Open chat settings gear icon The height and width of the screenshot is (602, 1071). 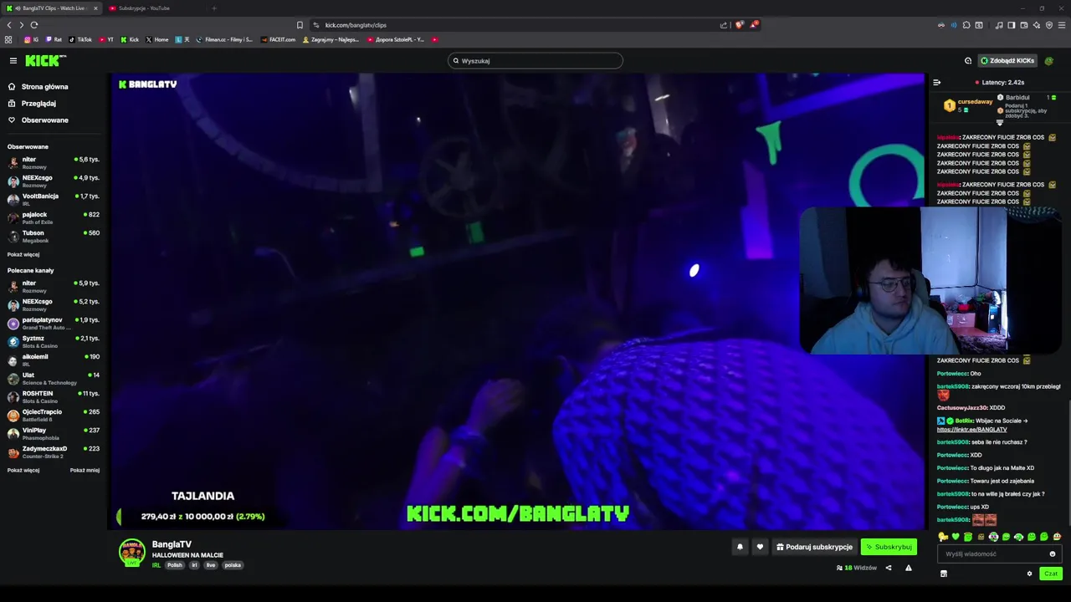[1029, 574]
